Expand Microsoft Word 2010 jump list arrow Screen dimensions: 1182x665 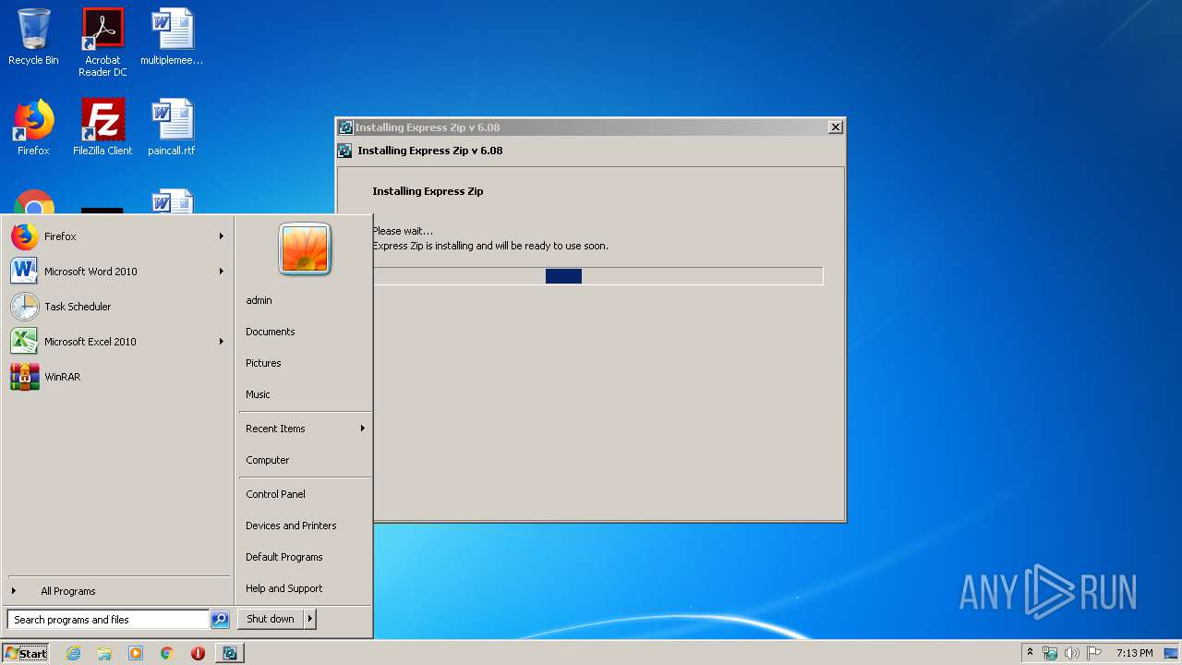click(222, 272)
